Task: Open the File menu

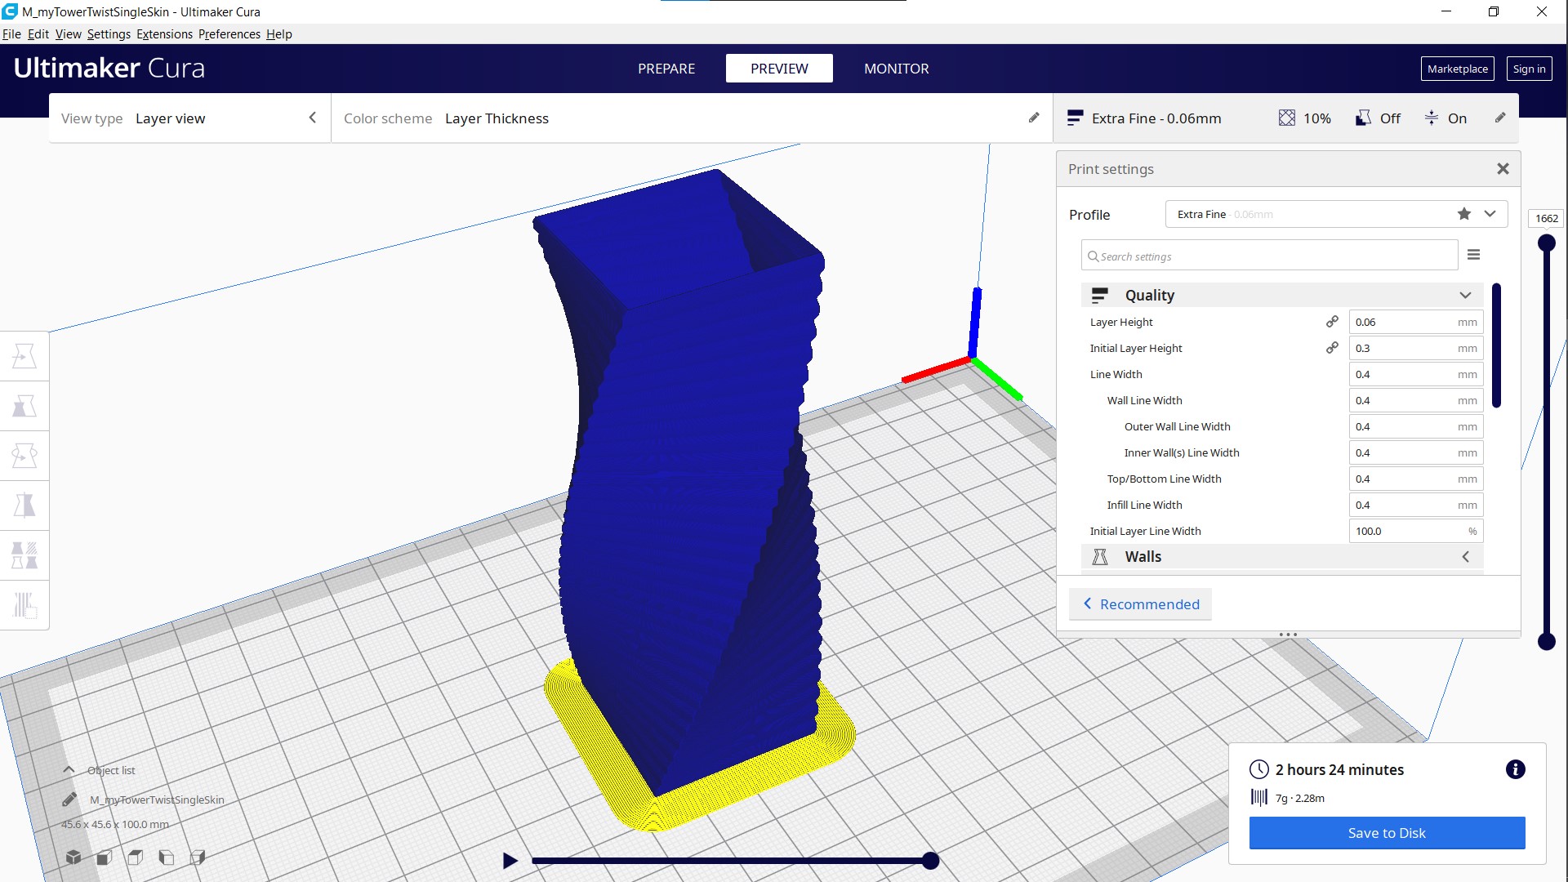Action: 12,34
